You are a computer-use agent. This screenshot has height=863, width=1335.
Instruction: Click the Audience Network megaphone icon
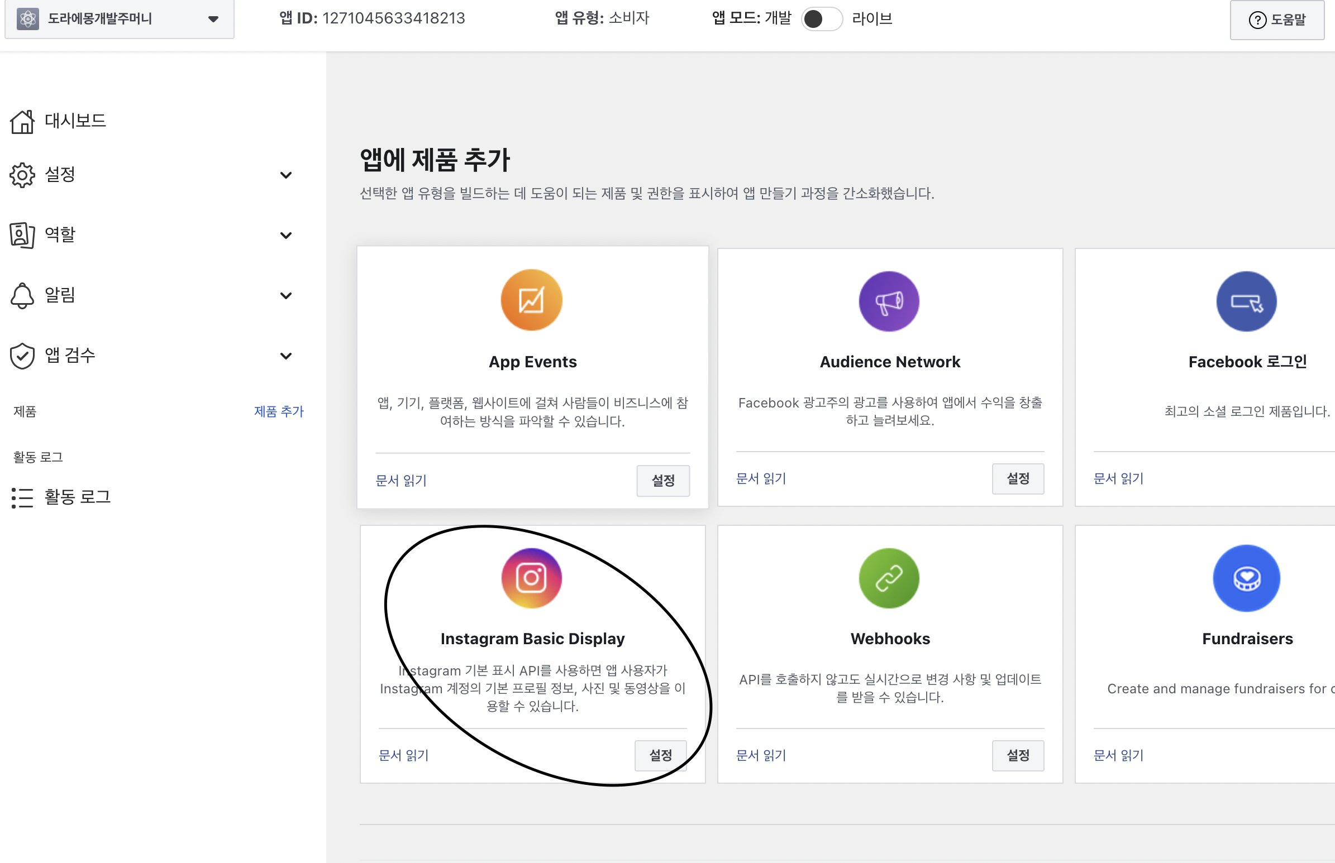pos(889,301)
